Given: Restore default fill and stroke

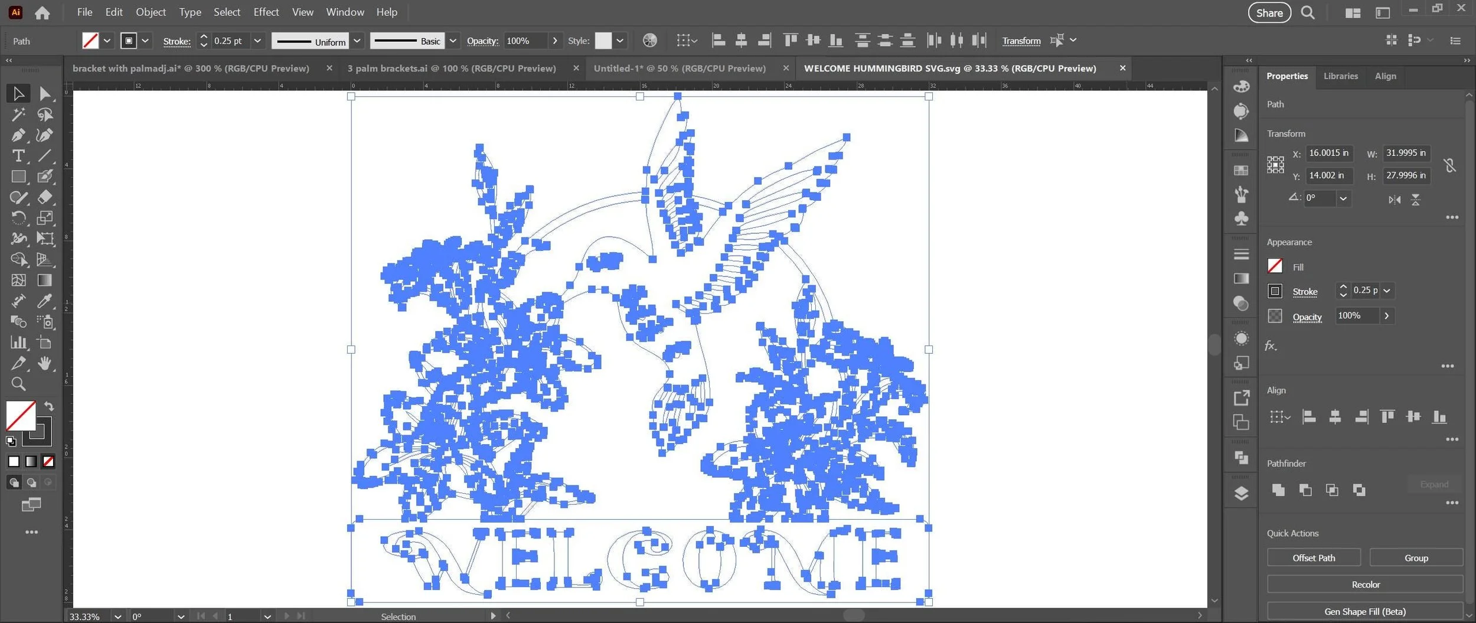Looking at the screenshot, I should (x=11, y=441).
